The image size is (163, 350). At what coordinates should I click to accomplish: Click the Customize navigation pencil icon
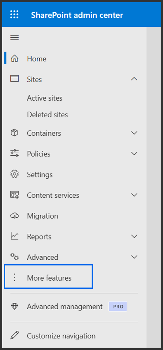click(15, 336)
